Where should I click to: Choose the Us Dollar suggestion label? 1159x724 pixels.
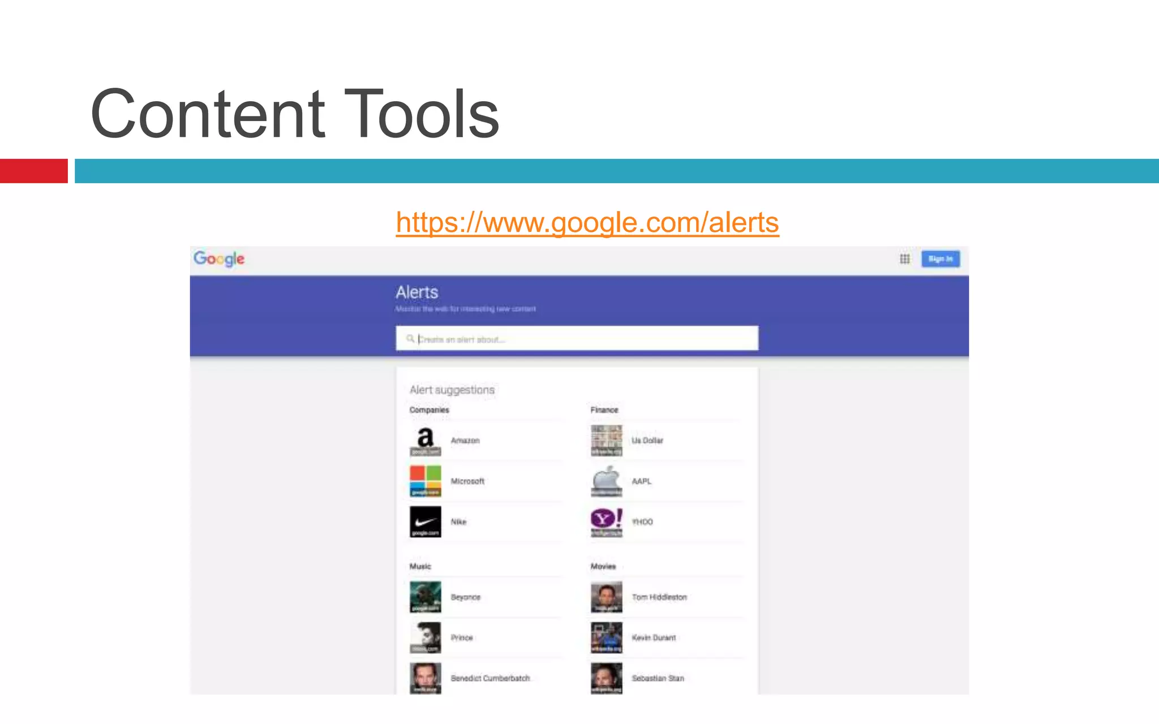tap(647, 441)
